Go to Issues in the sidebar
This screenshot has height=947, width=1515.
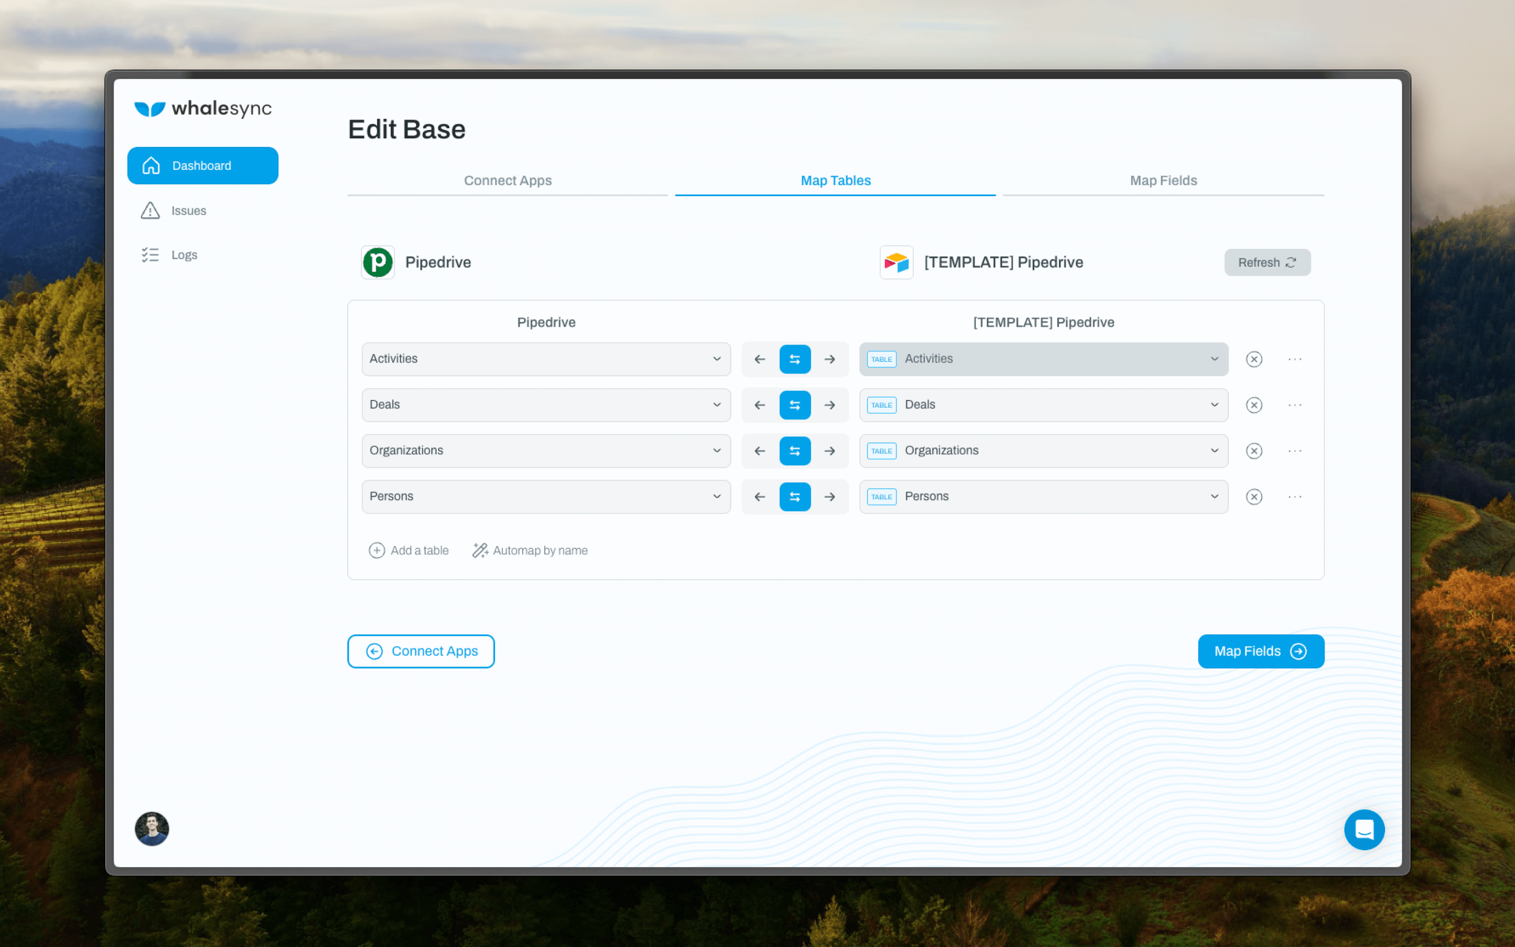click(x=174, y=210)
